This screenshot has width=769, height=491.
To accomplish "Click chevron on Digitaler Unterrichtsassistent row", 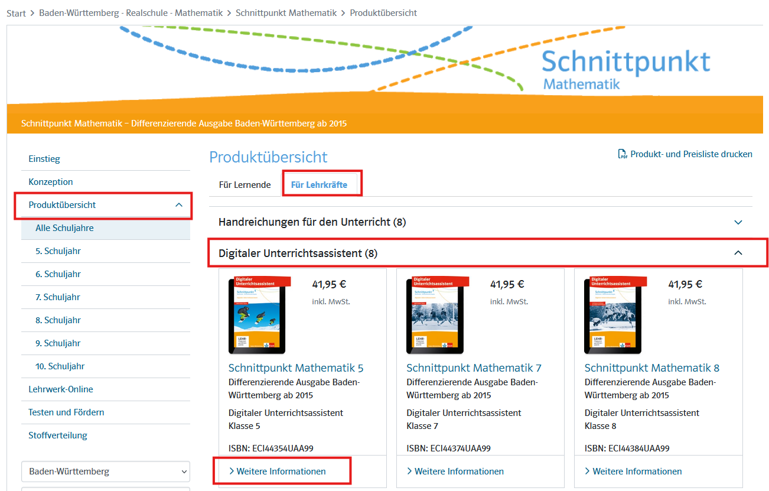I will pyautogui.click(x=738, y=253).
